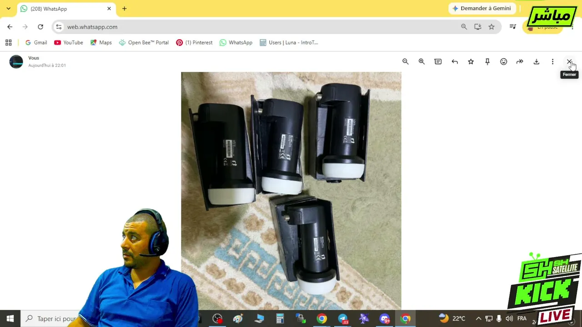The width and height of the screenshot is (582, 327).
Task: Zoom in on the WhatsApp photo
Action: coord(421,62)
